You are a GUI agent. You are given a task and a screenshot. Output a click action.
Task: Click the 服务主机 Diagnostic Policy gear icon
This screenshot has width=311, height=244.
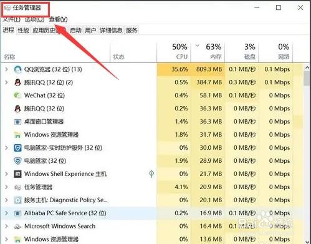pyautogui.click(x=17, y=200)
